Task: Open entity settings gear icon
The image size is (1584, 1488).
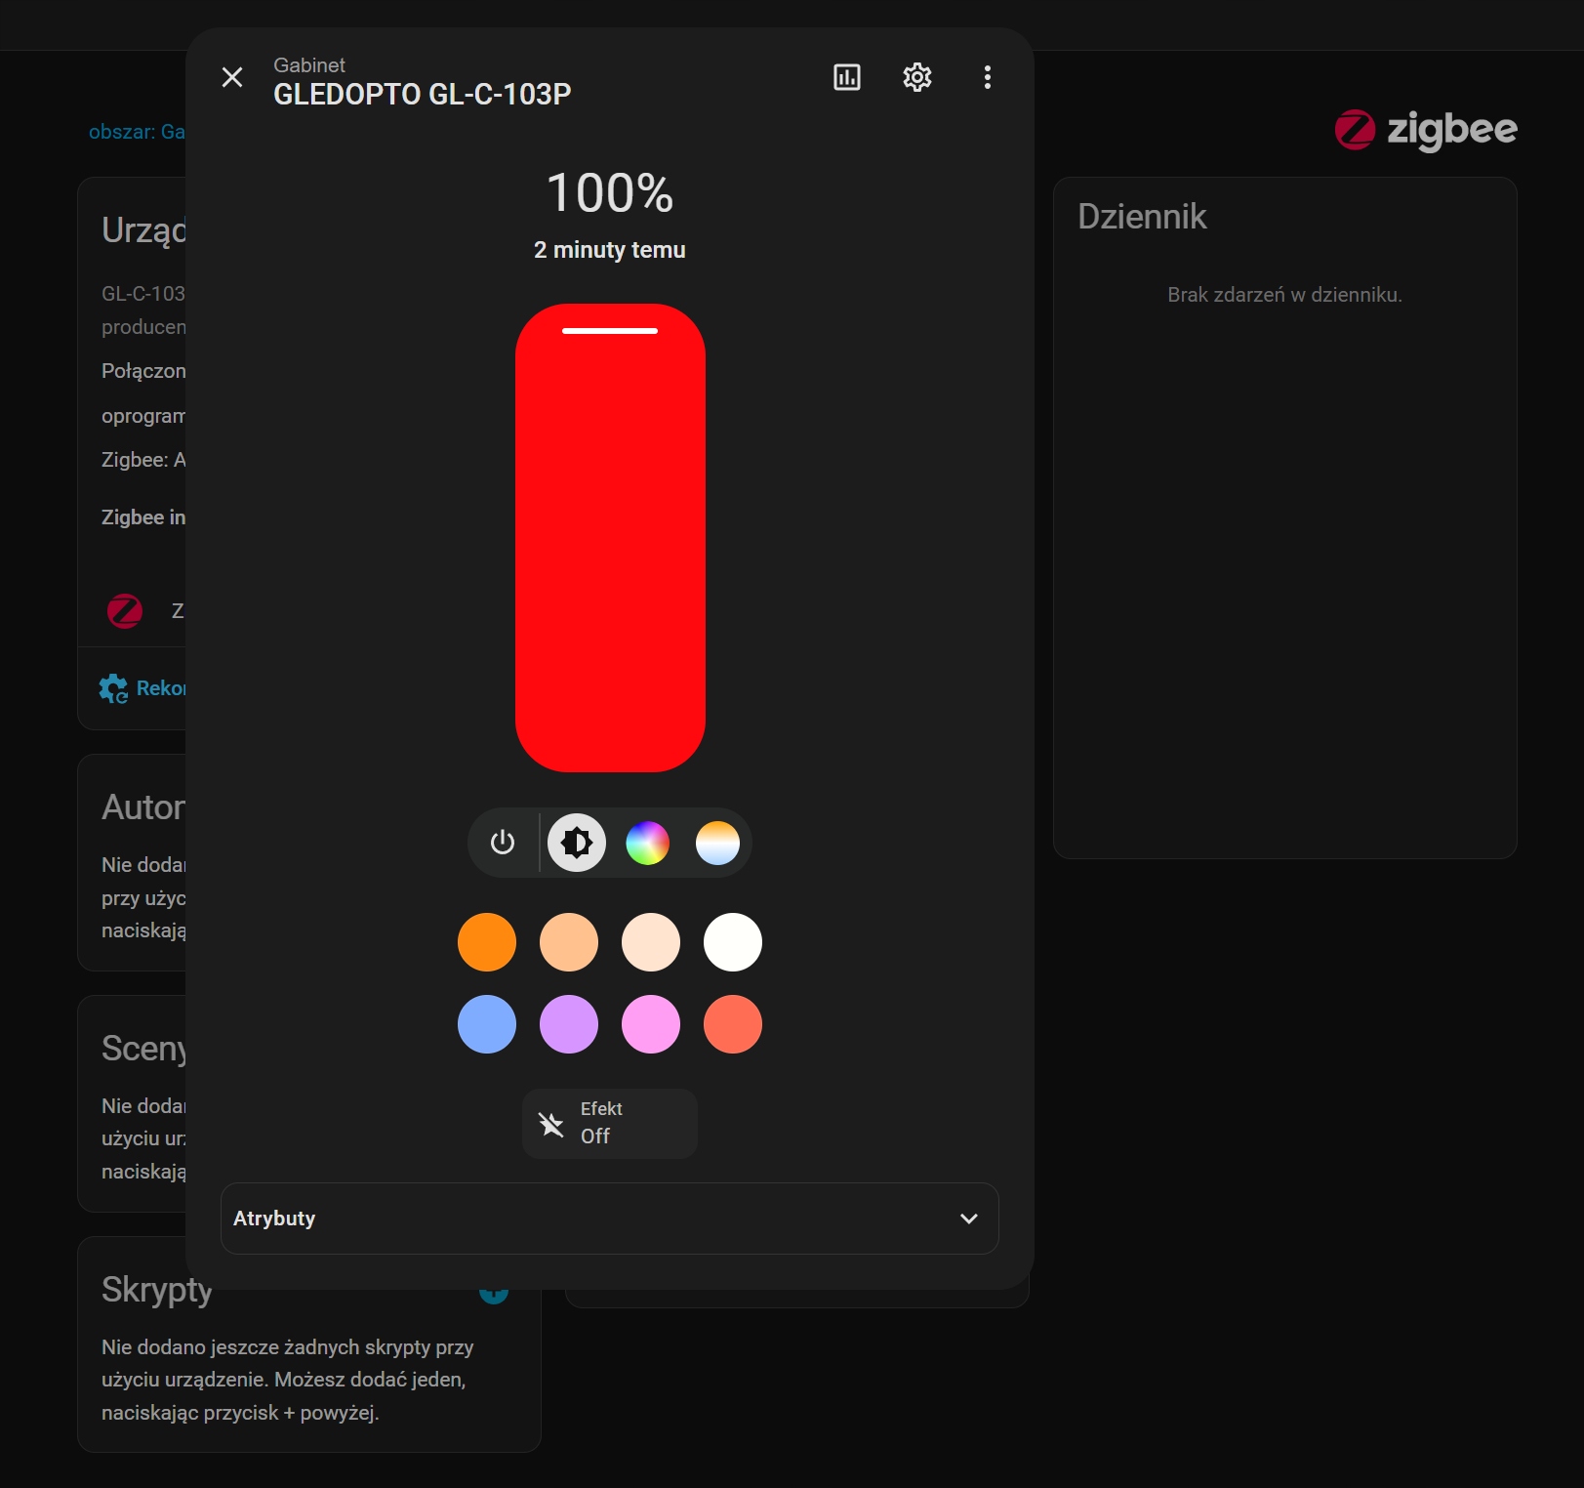Action: pos(916,77)
